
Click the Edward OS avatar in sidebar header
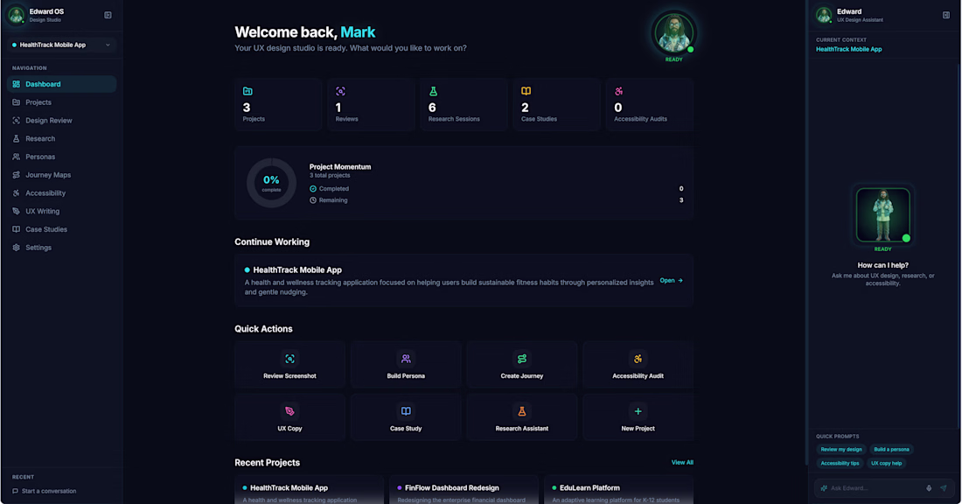click(x=16, y=15)
